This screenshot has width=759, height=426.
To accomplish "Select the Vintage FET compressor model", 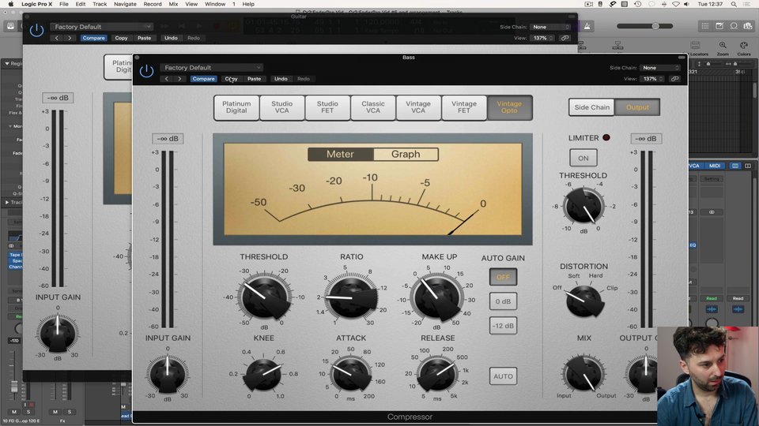I will pos(464,107).
